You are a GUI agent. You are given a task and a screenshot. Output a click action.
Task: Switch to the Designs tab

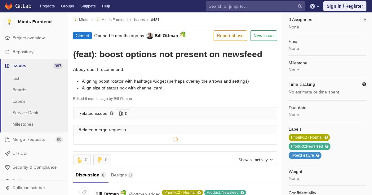pyautogui.click(x=122, y=175)
